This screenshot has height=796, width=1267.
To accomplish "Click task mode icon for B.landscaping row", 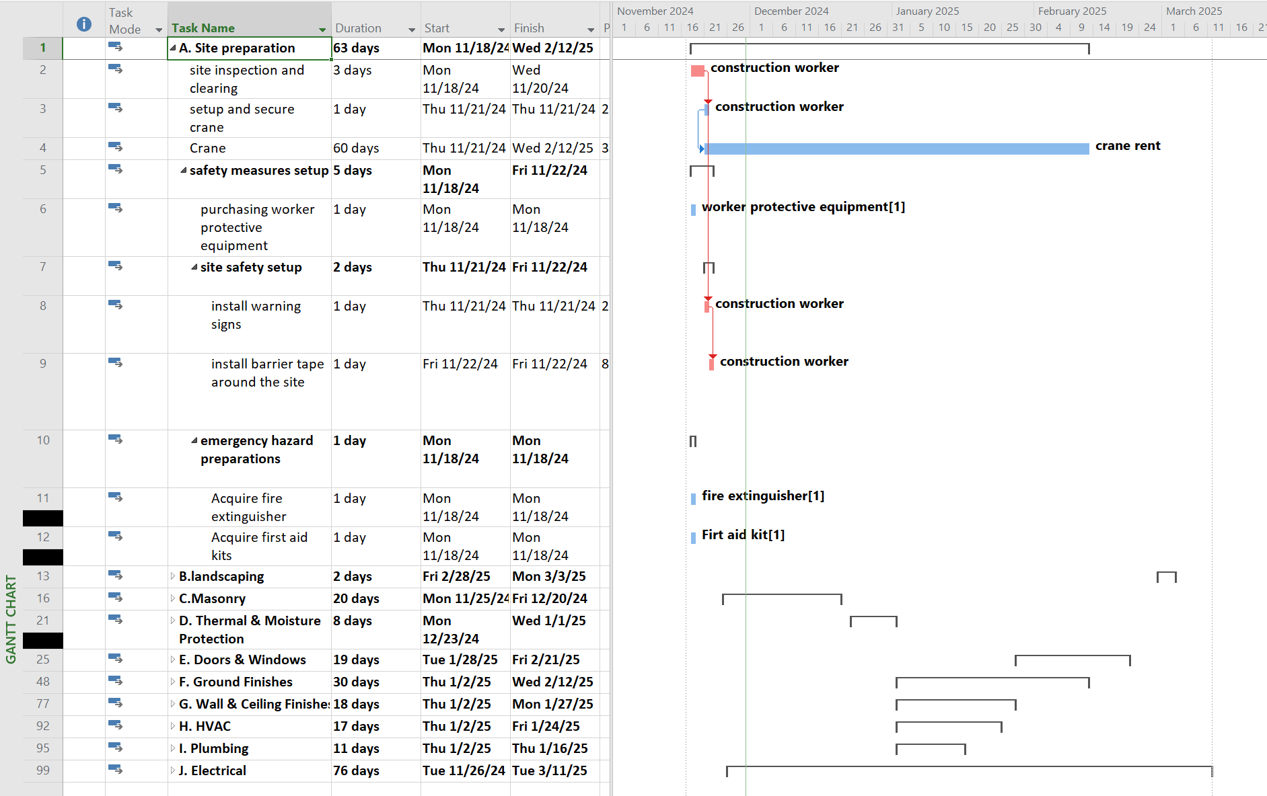I will [x=116, y=575].
